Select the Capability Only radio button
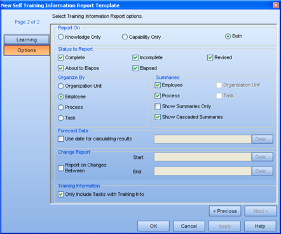This screenshot has width=281, height=234. pos(125,37)
